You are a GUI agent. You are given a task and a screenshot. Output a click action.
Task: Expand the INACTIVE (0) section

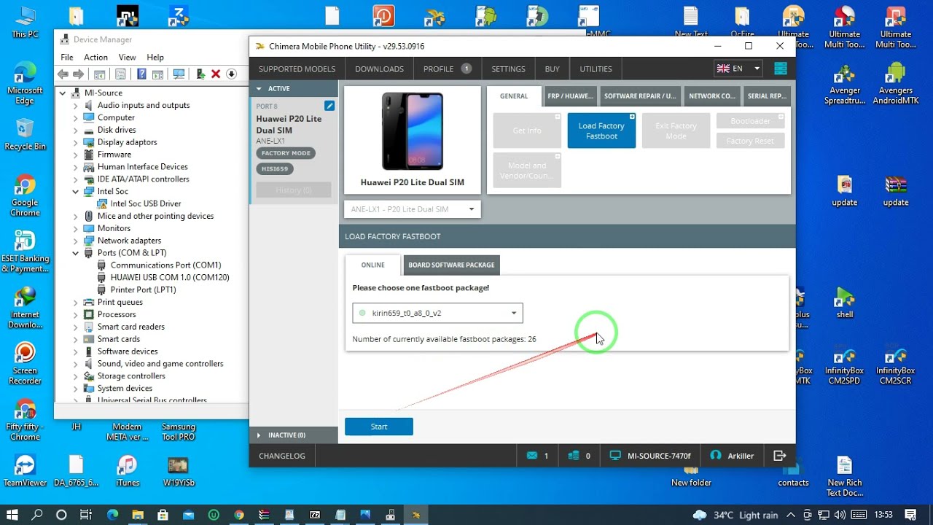click(x=258, y=435)
